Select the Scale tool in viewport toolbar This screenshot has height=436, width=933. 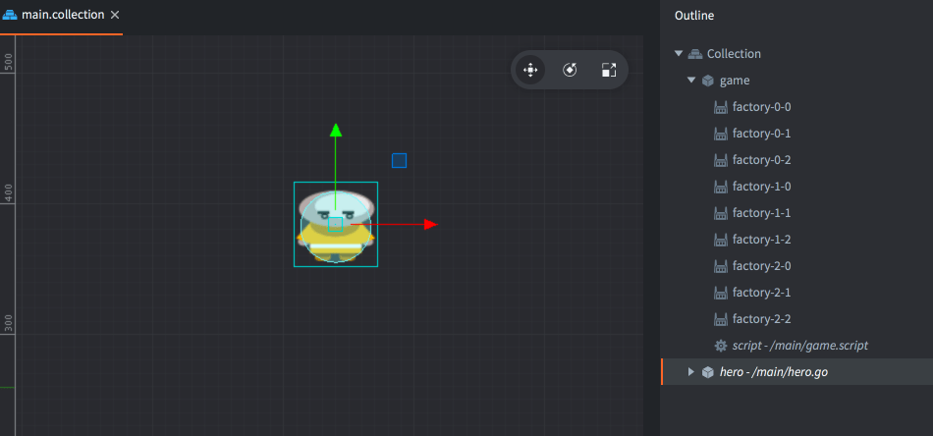pos(609,70)
